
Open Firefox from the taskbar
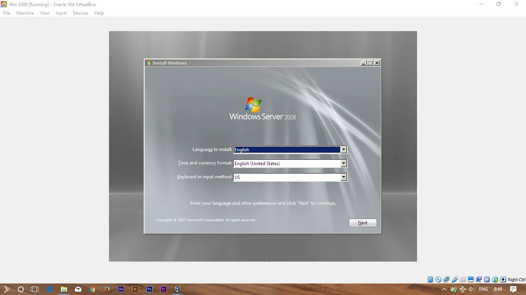coord(107,289)
